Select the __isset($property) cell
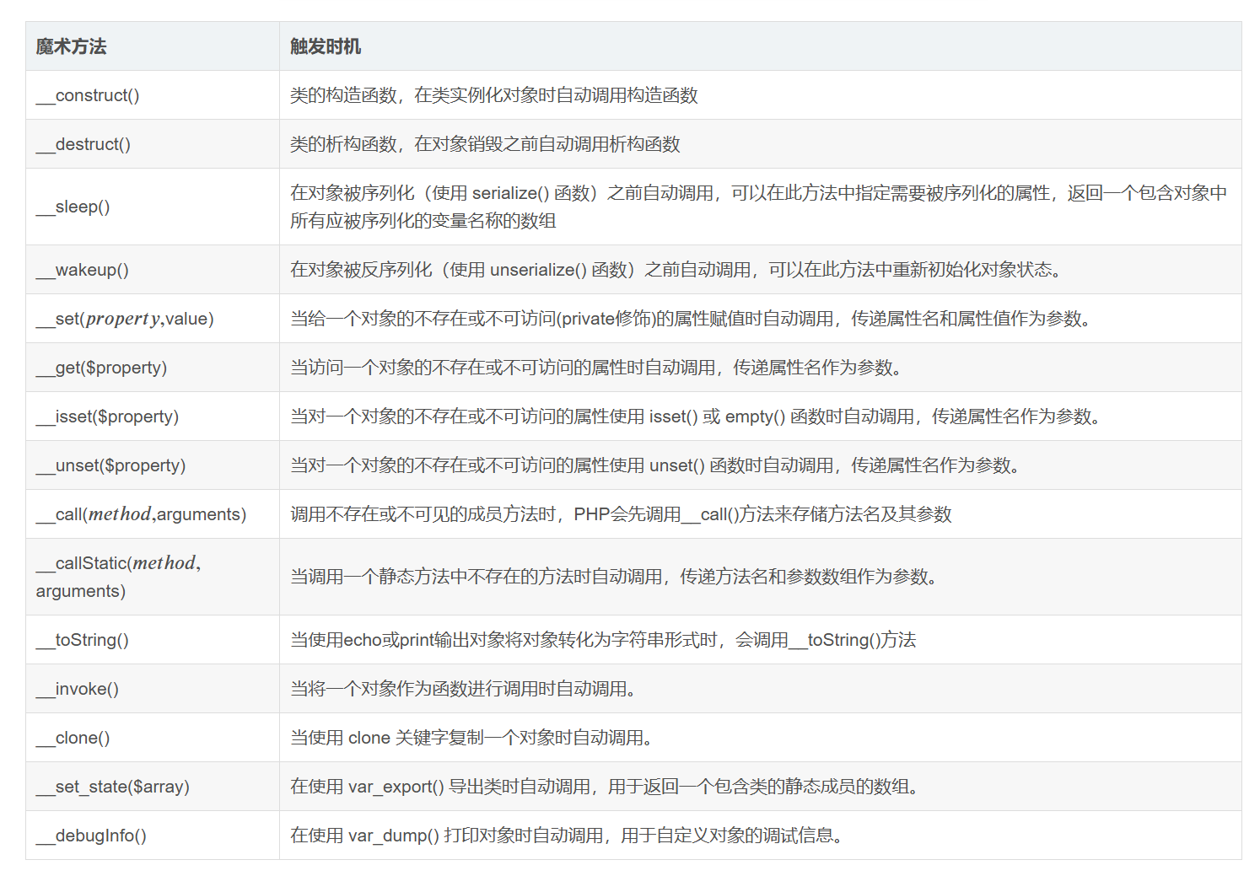This screenshot has width=1260, height=876. [153, 417]
